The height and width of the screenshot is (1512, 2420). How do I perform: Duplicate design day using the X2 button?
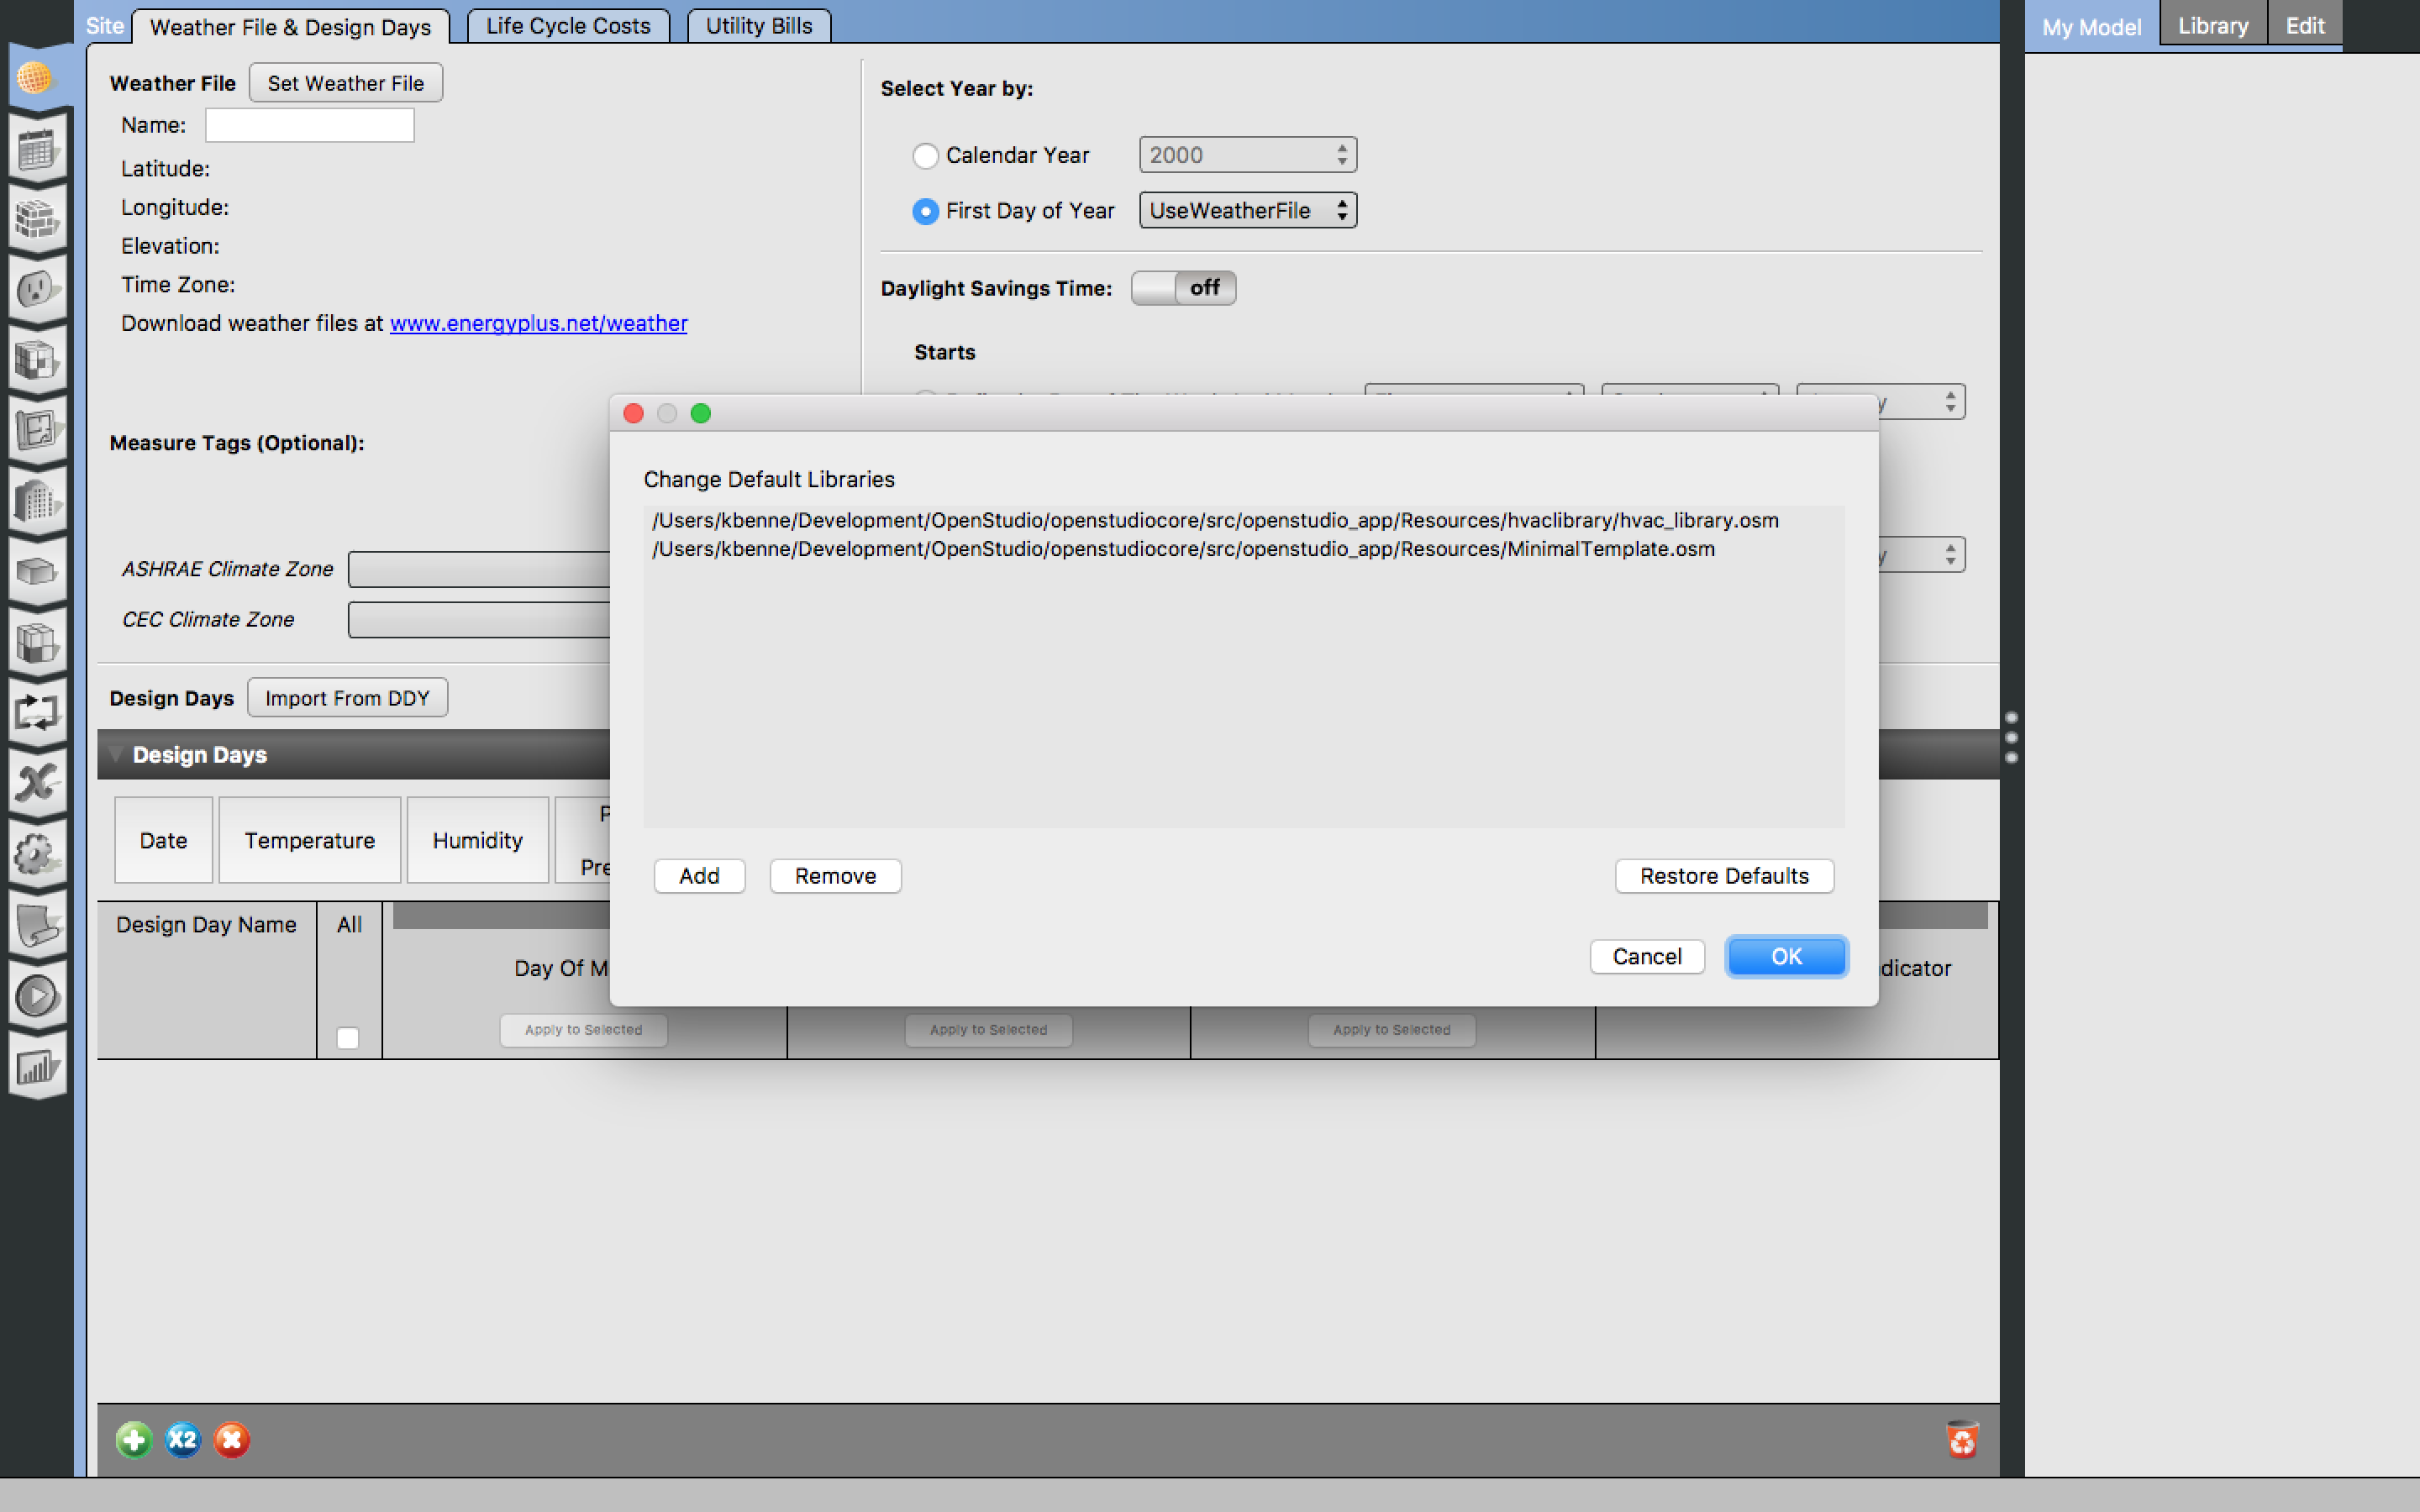[x=182, y=1439]
